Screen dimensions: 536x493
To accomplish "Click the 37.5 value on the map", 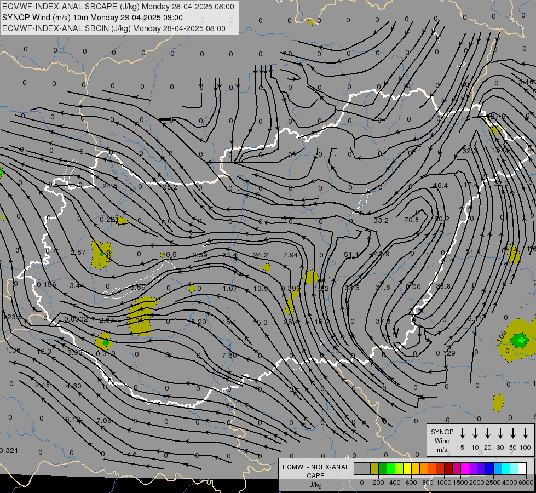I will point(383,321).
